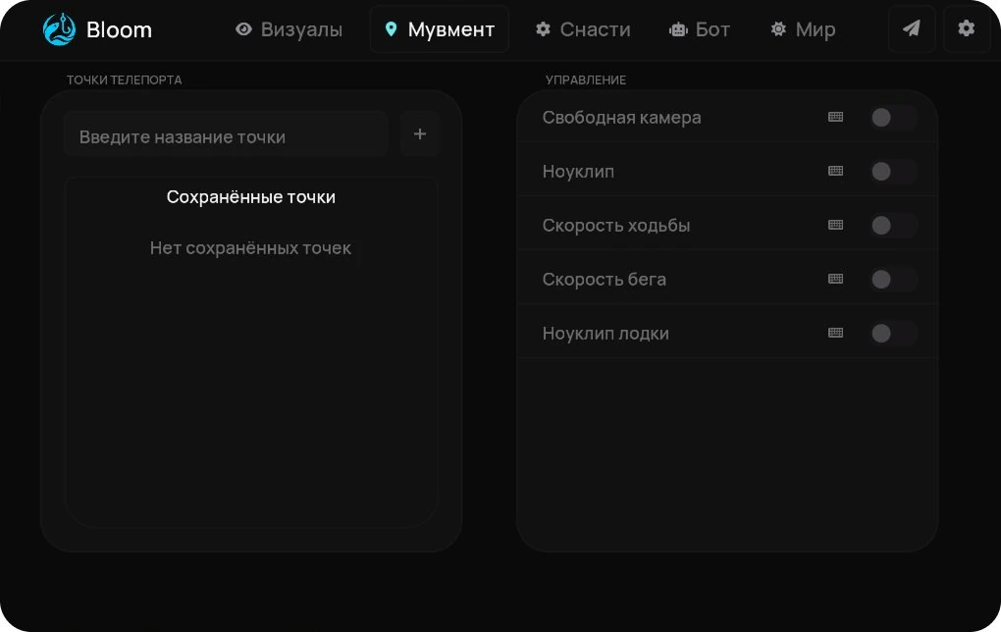Click the 'Ноуклип лодки' label text
The image size is (1001, 632).
pos(606,334)
